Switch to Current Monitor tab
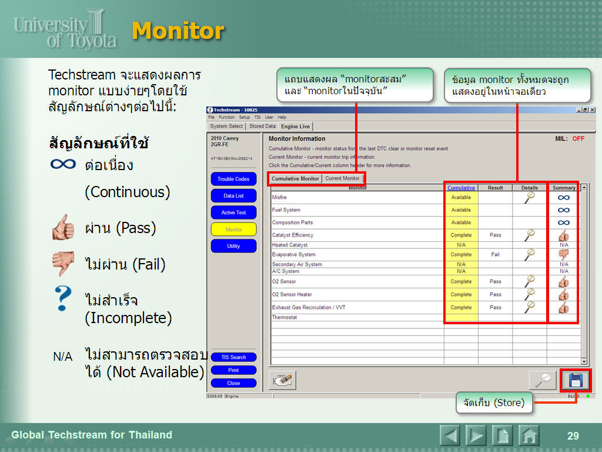Screen dimensions: 602x452 [343, 178]
